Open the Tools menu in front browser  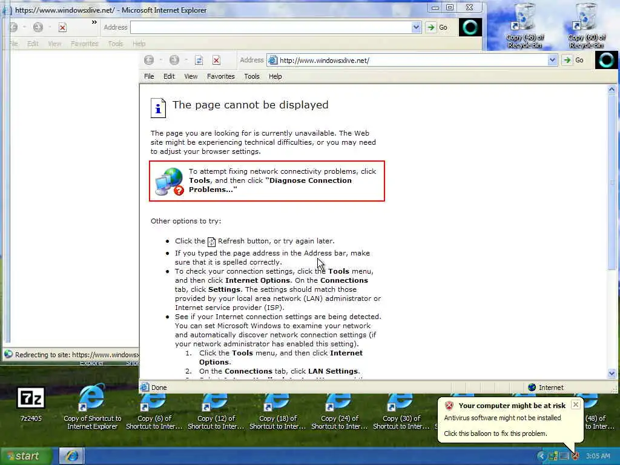pos(251,76)
